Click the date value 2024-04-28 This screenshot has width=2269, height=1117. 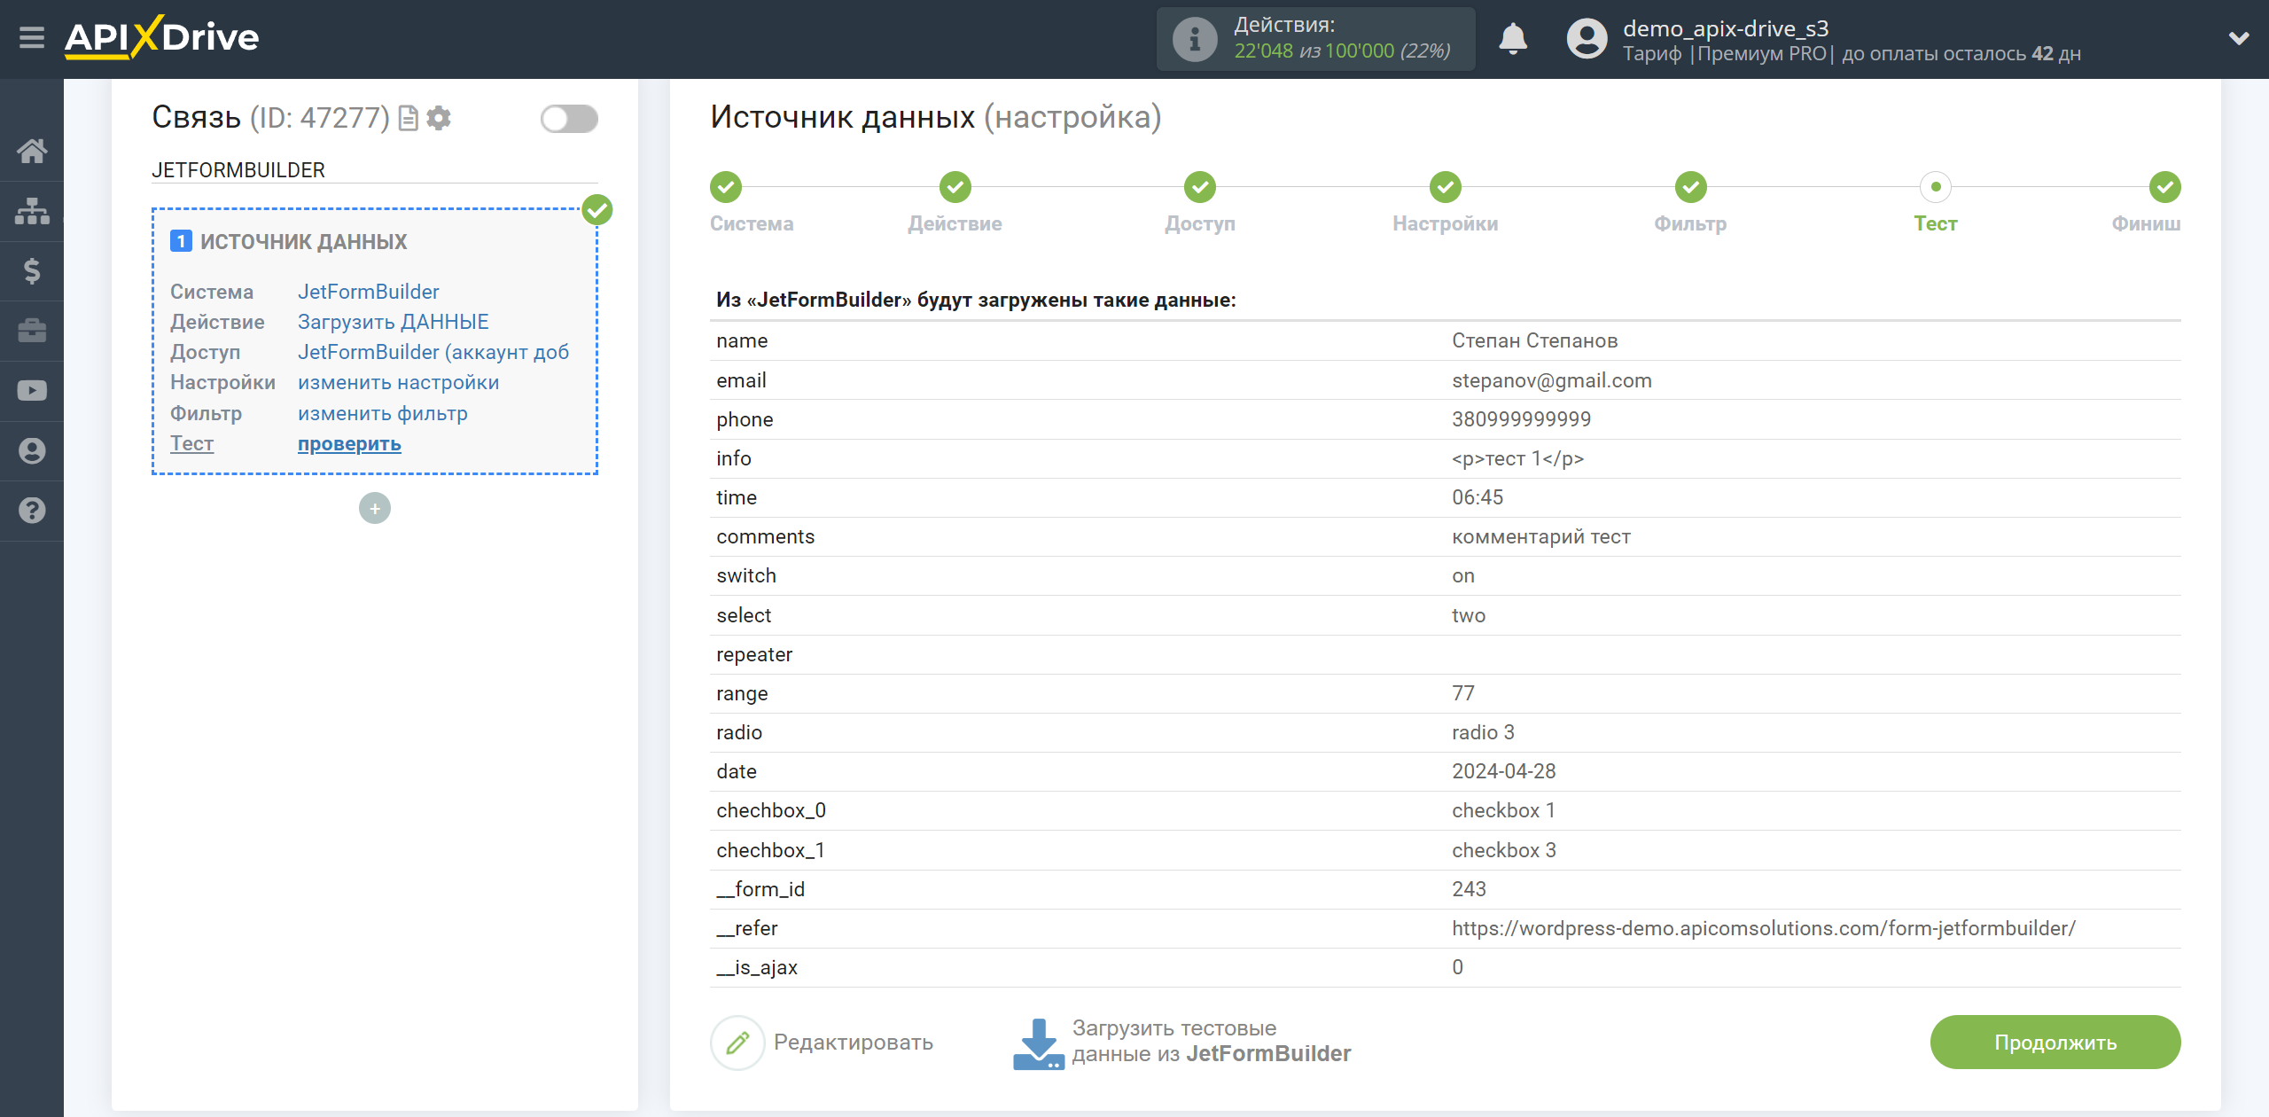point(1503,771)
